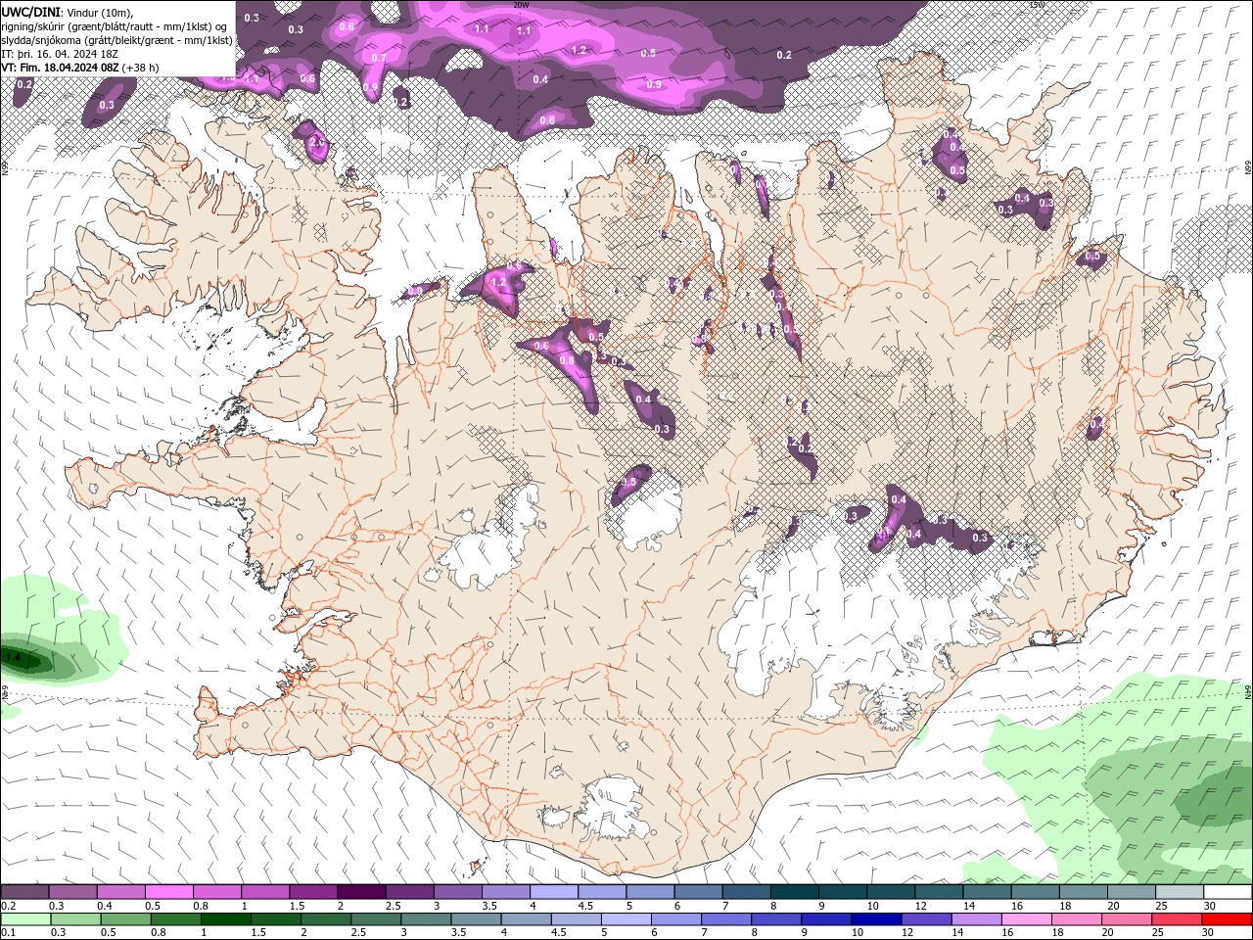Click the upper legend swatch labeled 2.5
The height and width of the screenshot is (940, 1253).
(x=409, y=892)
